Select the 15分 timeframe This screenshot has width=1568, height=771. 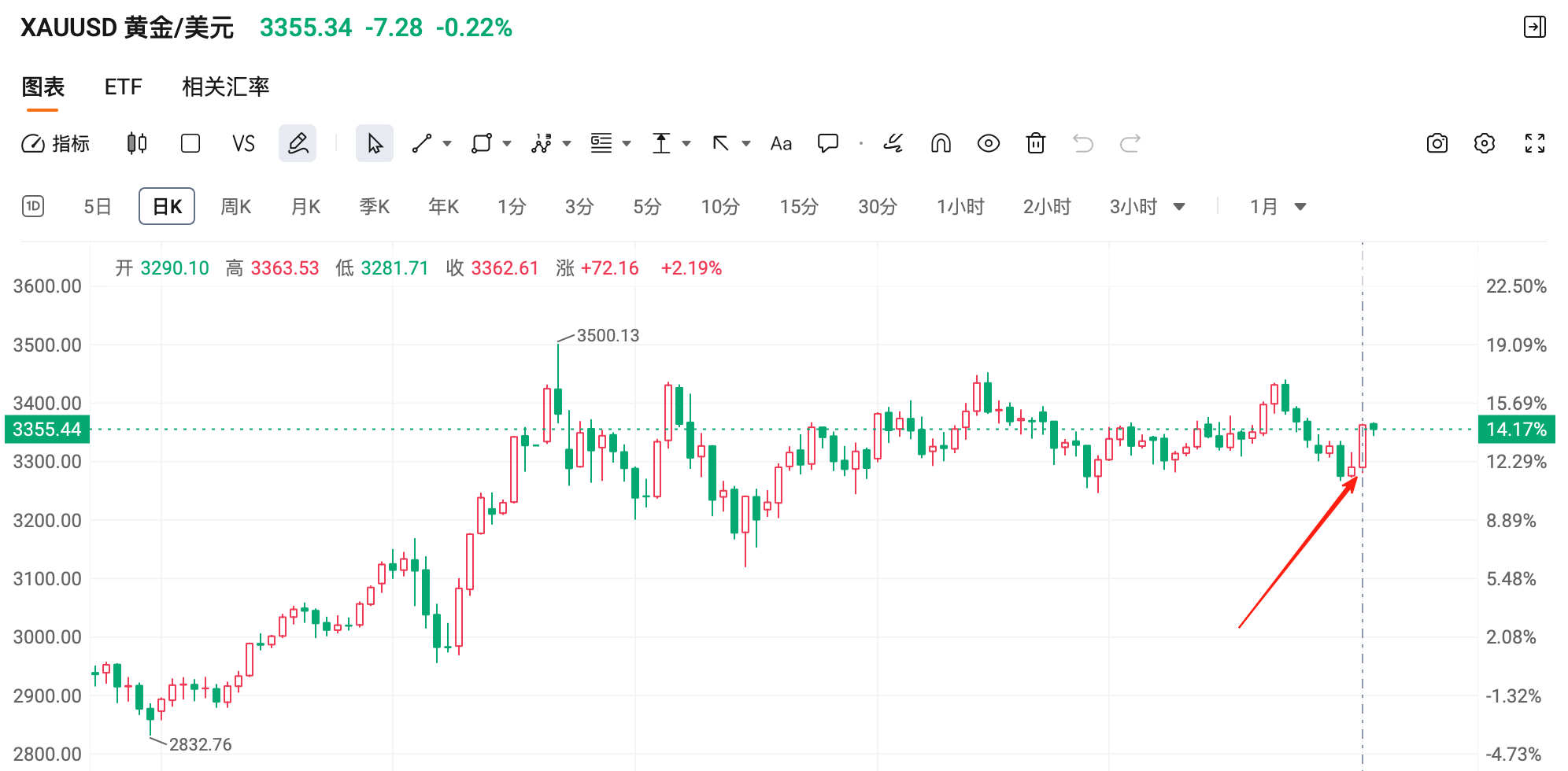(799, 206)
